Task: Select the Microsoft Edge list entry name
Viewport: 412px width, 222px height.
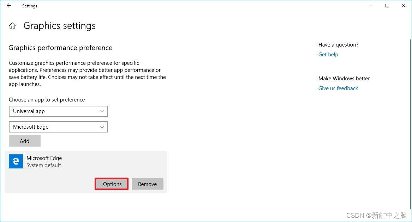Action: [44, 158]
